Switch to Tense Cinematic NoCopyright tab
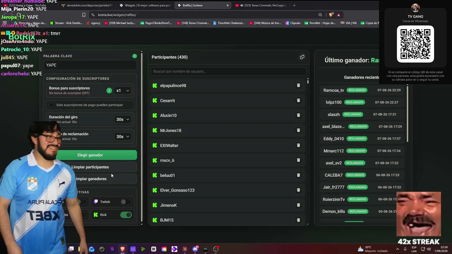The width and height of the screenshot is (452, 254). (261, 5)
